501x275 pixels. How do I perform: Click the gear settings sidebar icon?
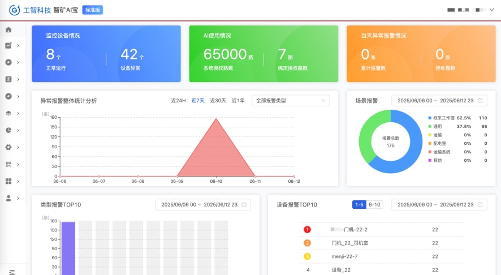pos(8,147)
